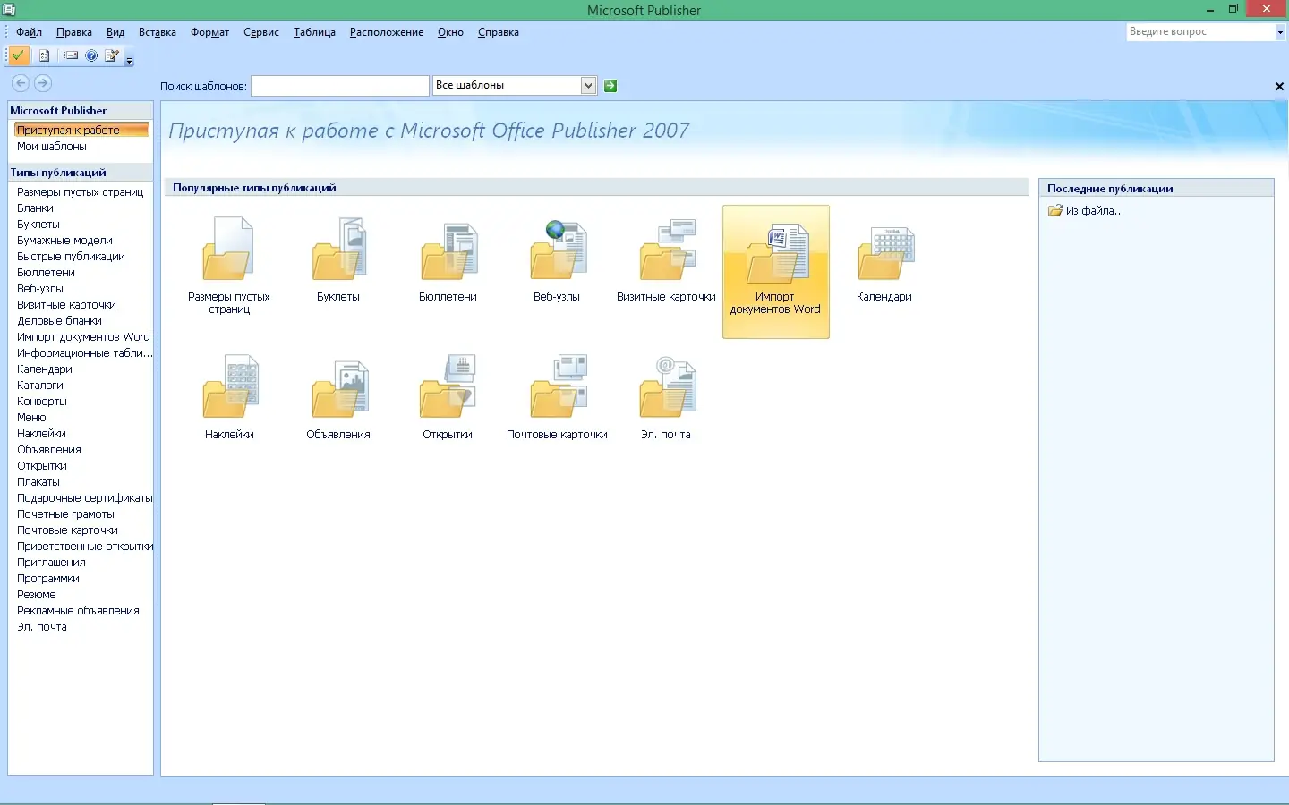Image resolution: width=1289 pixels, height=805 pixels.
Task: Open the Вставка menu
Action: click(158, 32)
